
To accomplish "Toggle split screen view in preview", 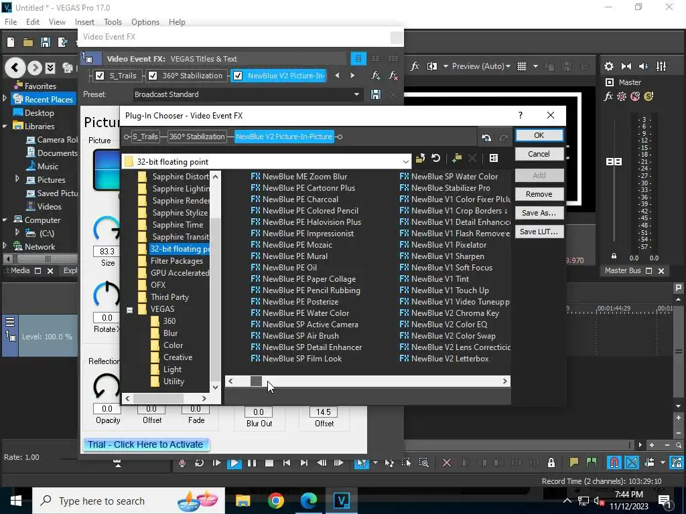I will [432, 66].
